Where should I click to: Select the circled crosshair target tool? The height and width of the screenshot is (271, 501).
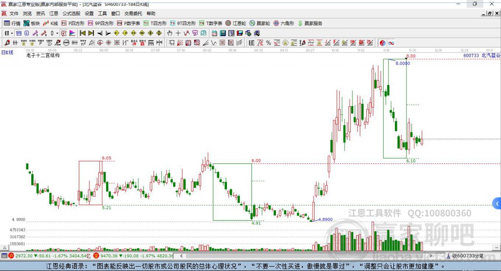(100, 43)
